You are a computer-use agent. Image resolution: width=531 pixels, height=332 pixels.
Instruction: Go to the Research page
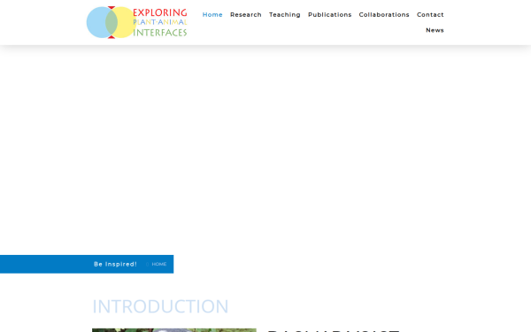[x=246, y=14]
